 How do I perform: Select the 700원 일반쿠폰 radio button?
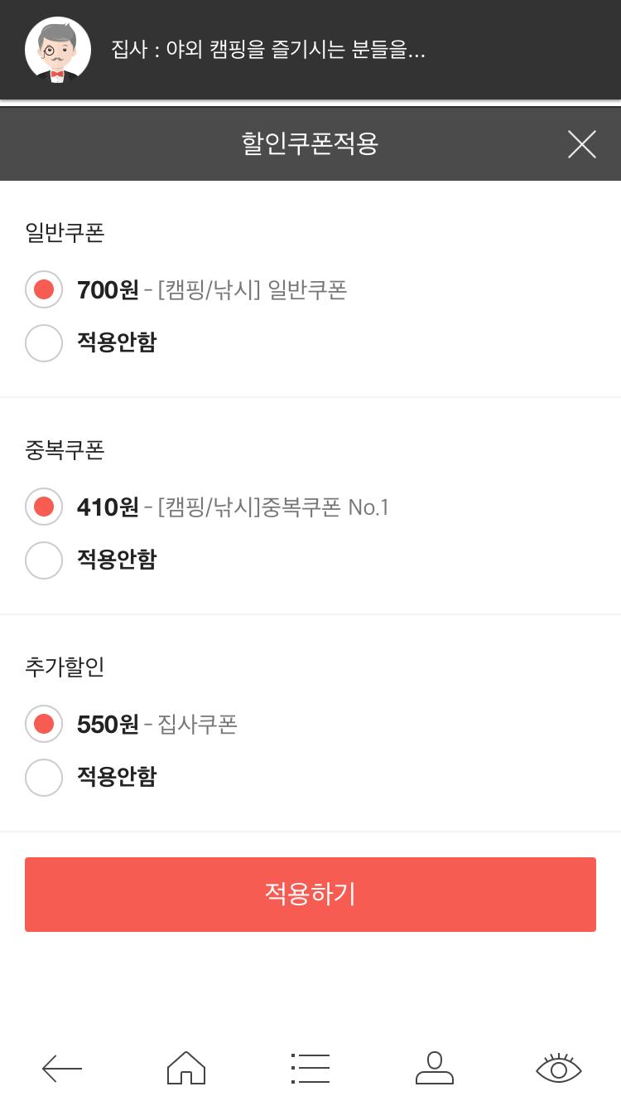click(44, 290)
